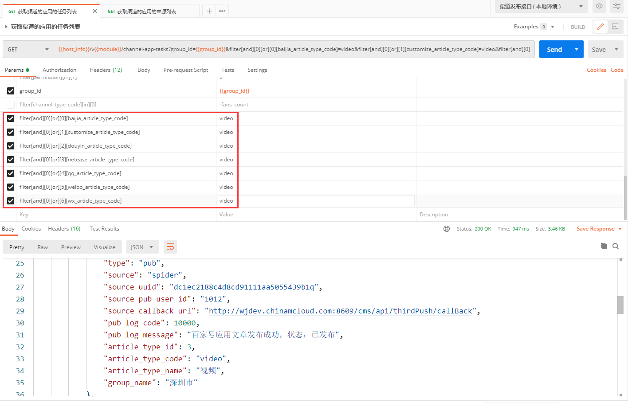Open the comments icon next to pencil

click(x=615, y=27)
